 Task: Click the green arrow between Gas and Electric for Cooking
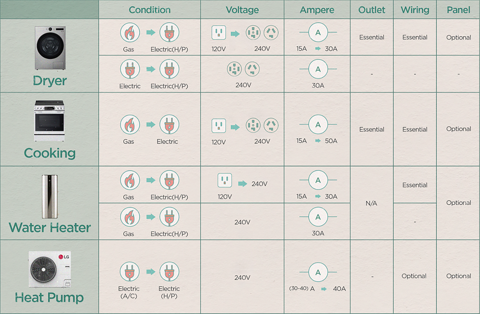(149, 125)
